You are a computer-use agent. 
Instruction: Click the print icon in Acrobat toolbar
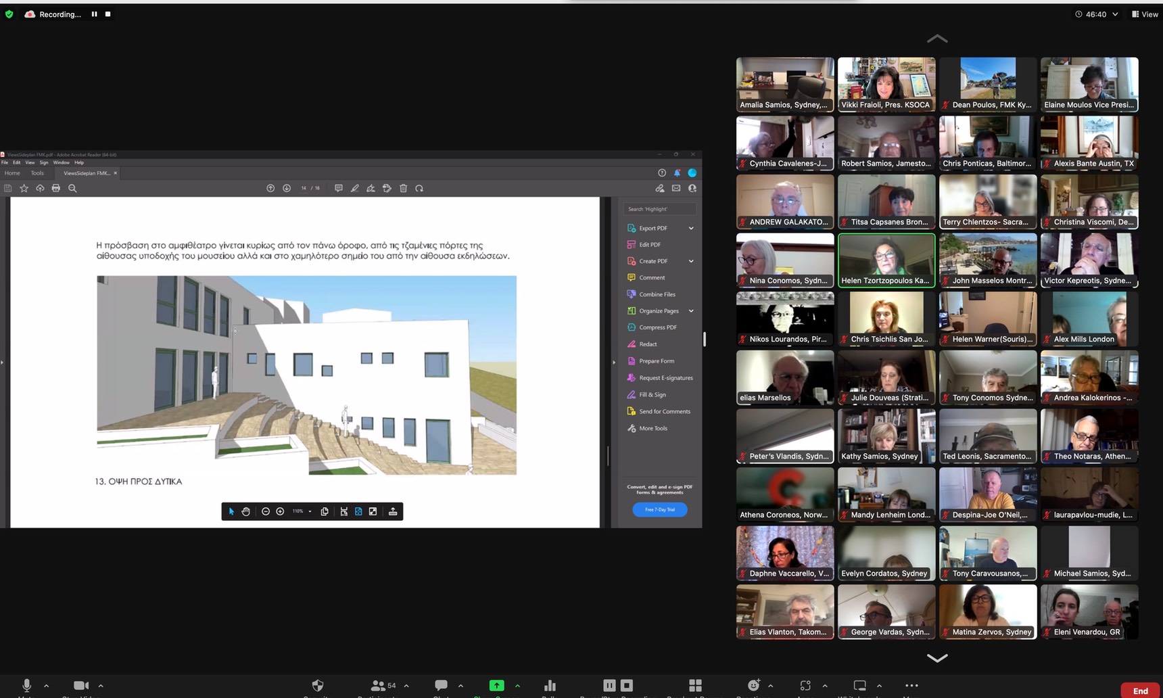pyautogui.click(x=56, y=189)
